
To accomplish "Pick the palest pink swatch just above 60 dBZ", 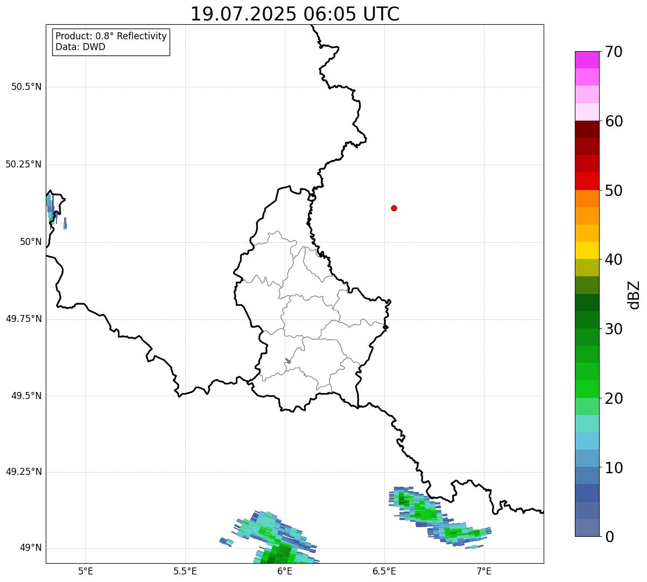I will [x=587, y=112].
